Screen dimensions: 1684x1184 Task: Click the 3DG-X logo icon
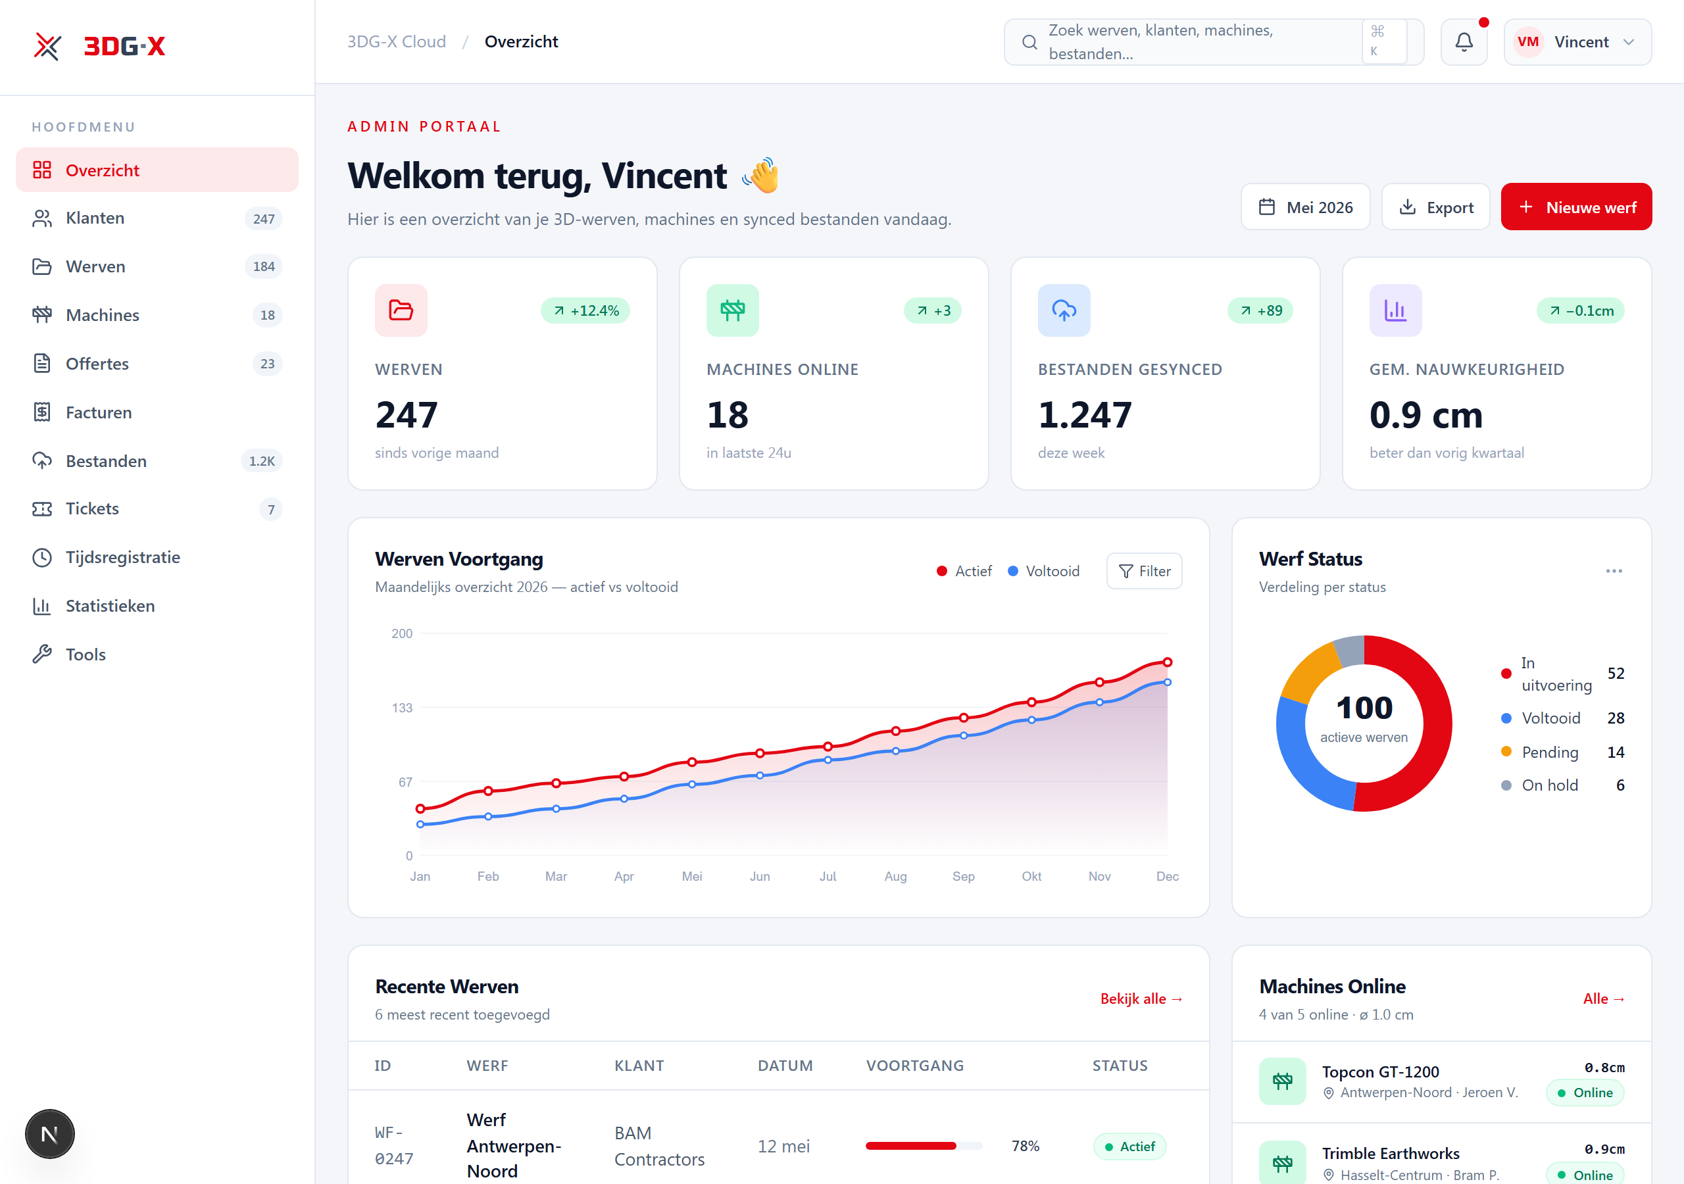[47, 46]
